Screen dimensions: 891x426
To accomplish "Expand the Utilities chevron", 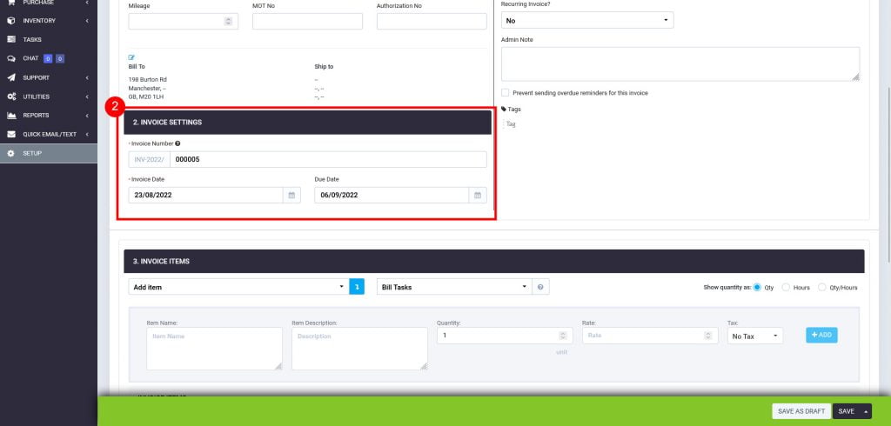I will click(x=87, y=97).
